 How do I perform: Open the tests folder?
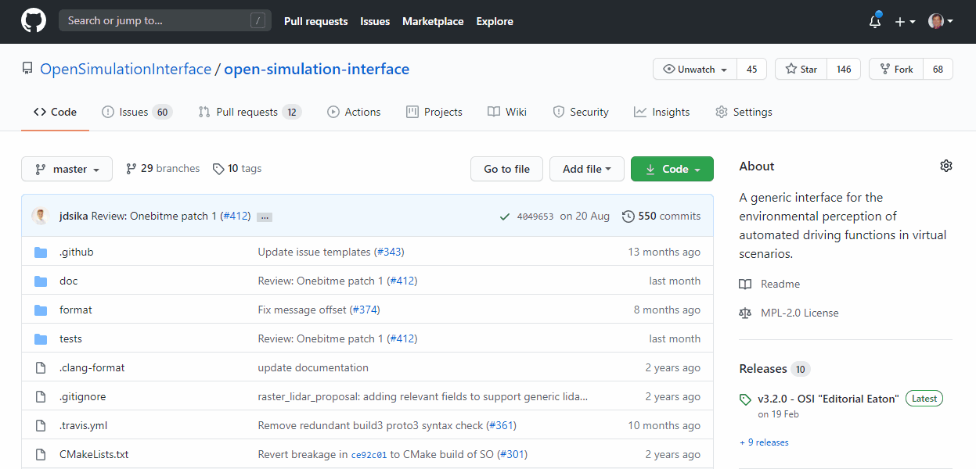coord(70,339)
